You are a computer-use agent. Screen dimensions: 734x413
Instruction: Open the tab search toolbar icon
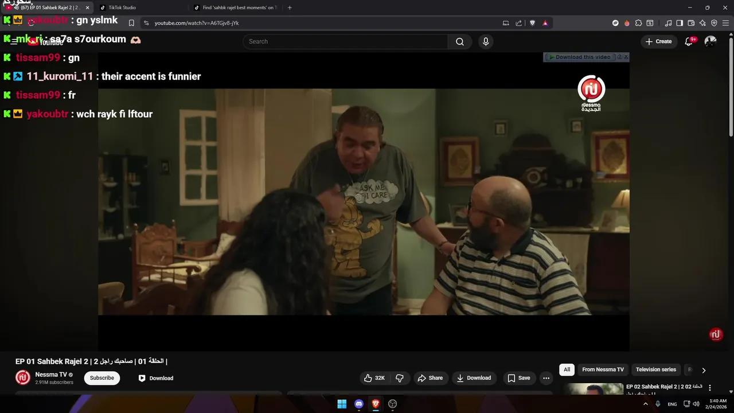650,23
